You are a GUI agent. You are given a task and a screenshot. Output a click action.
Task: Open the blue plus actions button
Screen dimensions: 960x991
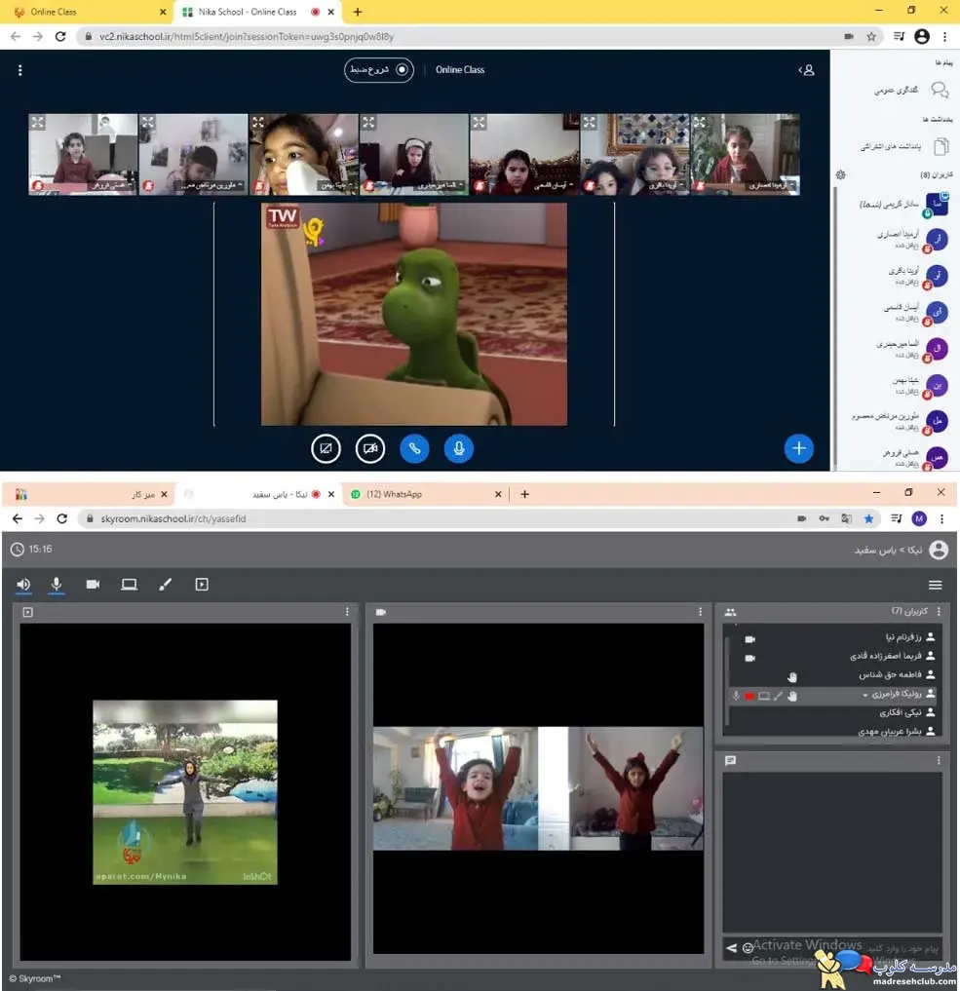tap(799, 449)
